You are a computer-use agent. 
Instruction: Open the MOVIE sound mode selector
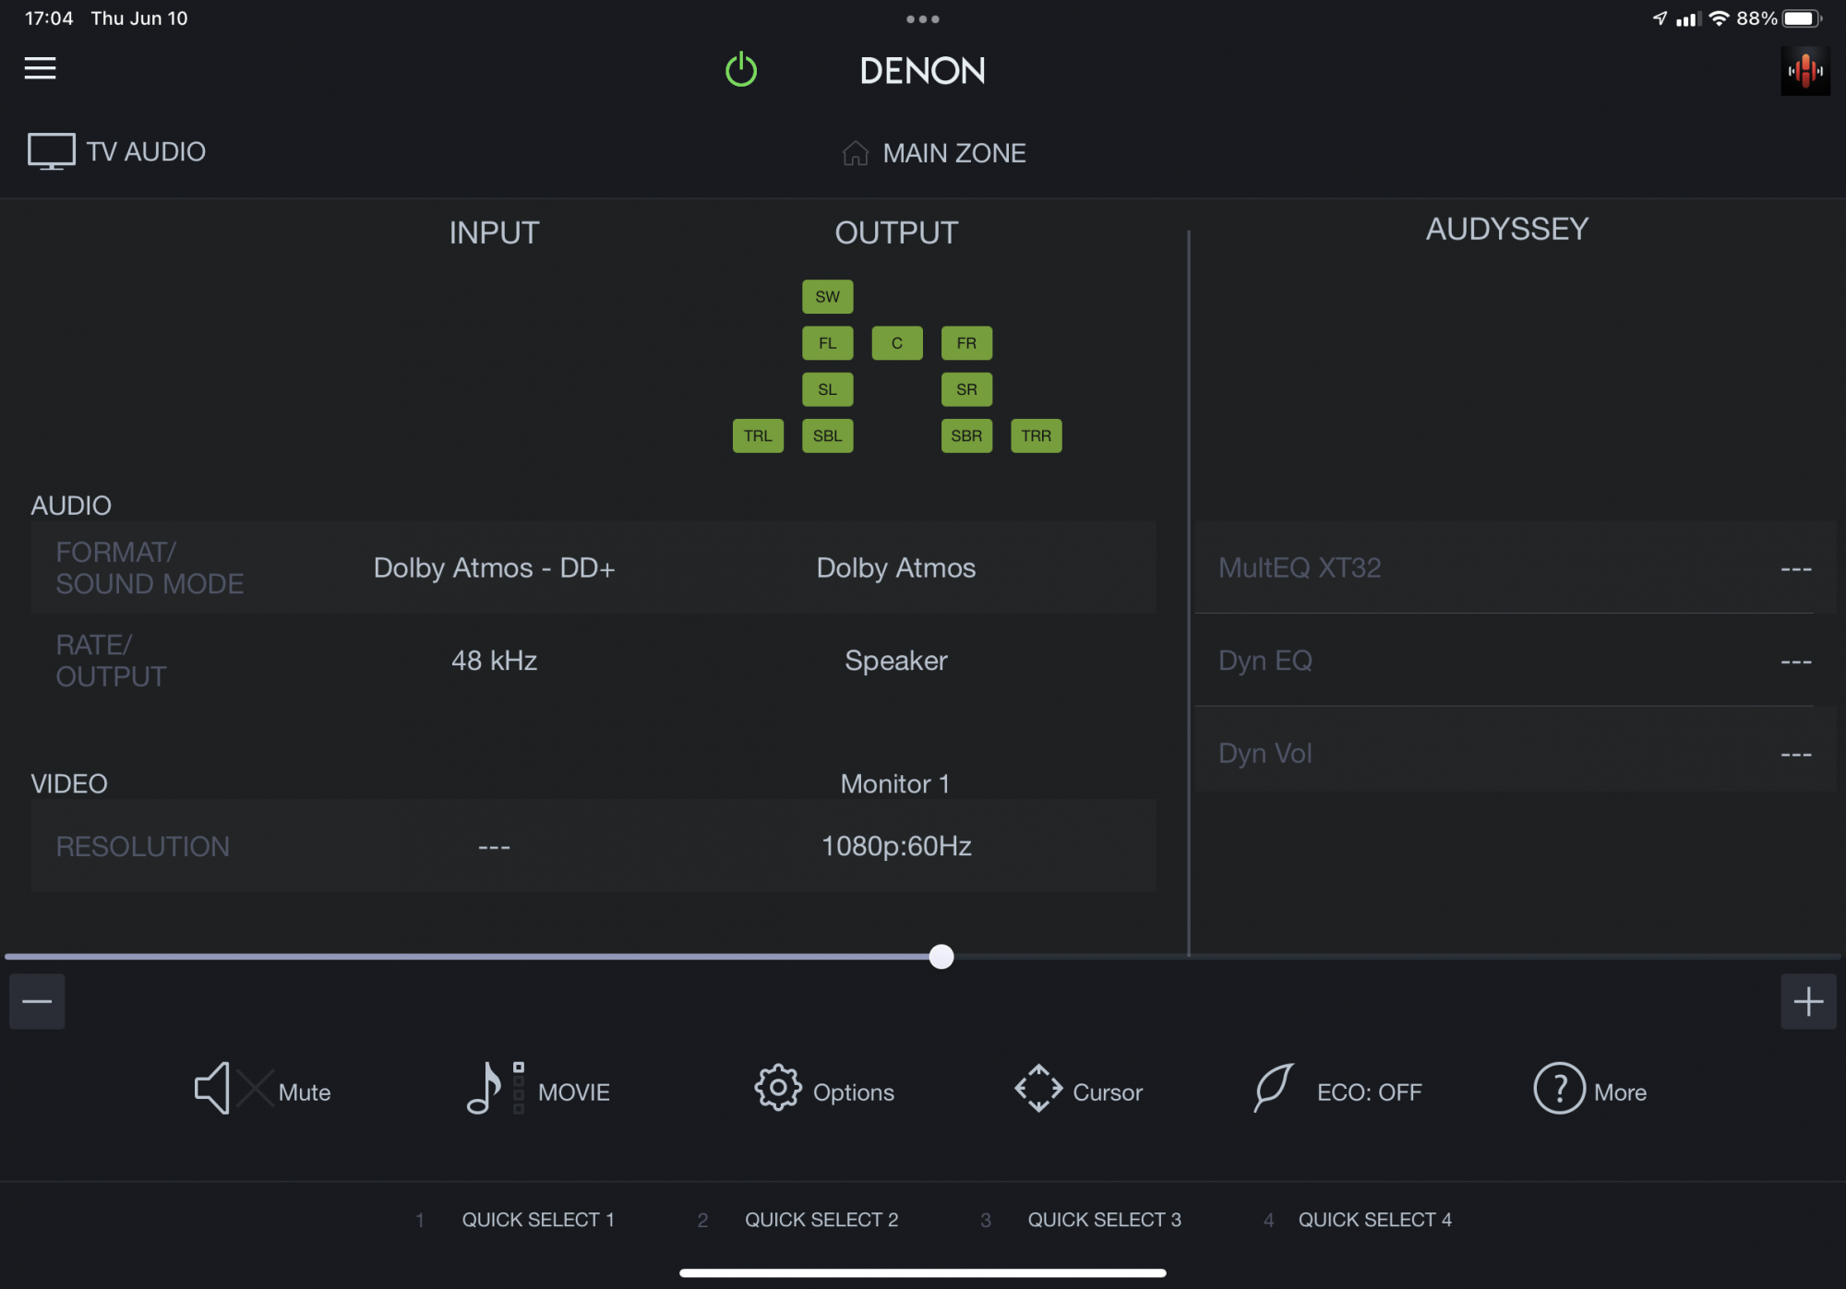(x=494, y=1089)
